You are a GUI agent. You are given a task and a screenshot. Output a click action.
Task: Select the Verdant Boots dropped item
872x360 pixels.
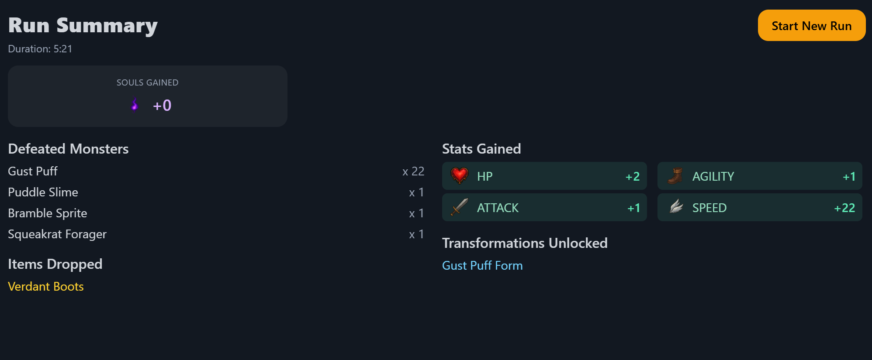pyautogui.click(x=46, y=286)
